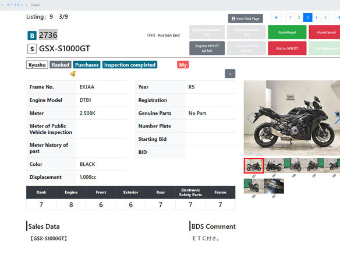
Task: Click link icon below the rear-angle thumbnail
Action: coord(334,176)
